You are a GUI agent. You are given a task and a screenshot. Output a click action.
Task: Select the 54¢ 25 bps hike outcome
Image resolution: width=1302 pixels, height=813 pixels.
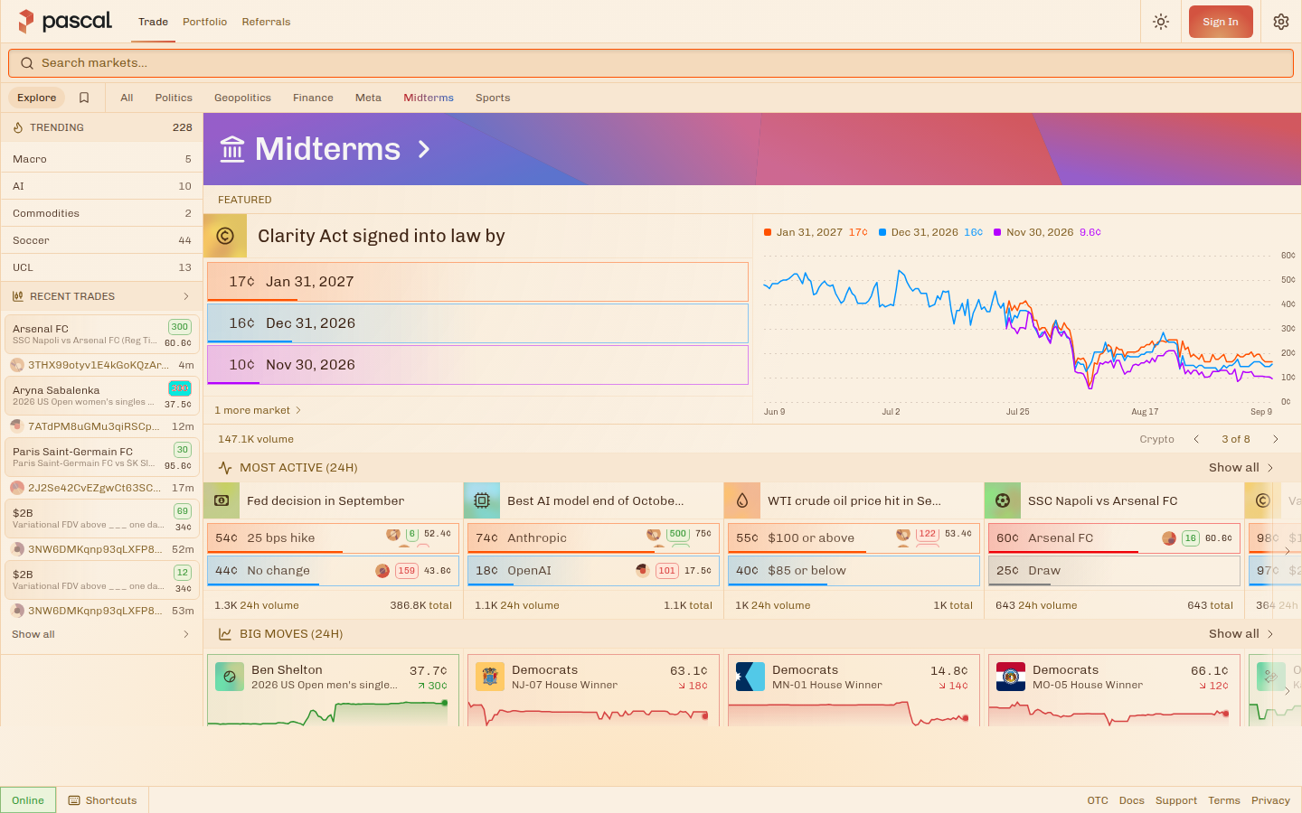pos(333,537)
